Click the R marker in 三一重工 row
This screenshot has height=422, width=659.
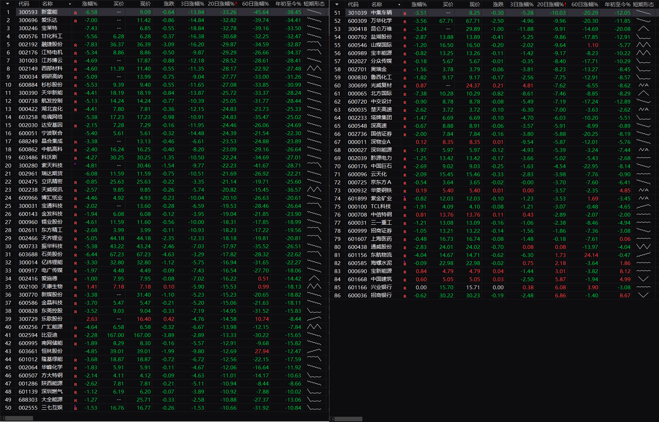[405, 224]
